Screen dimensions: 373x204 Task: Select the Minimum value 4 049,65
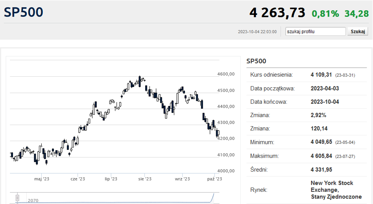pos(321,142)
